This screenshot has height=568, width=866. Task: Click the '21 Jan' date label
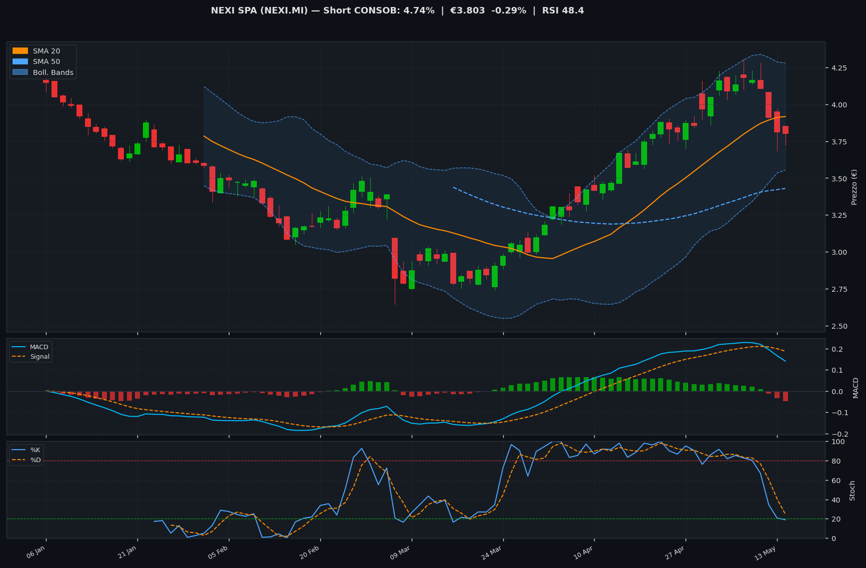(x=127, y=553)
